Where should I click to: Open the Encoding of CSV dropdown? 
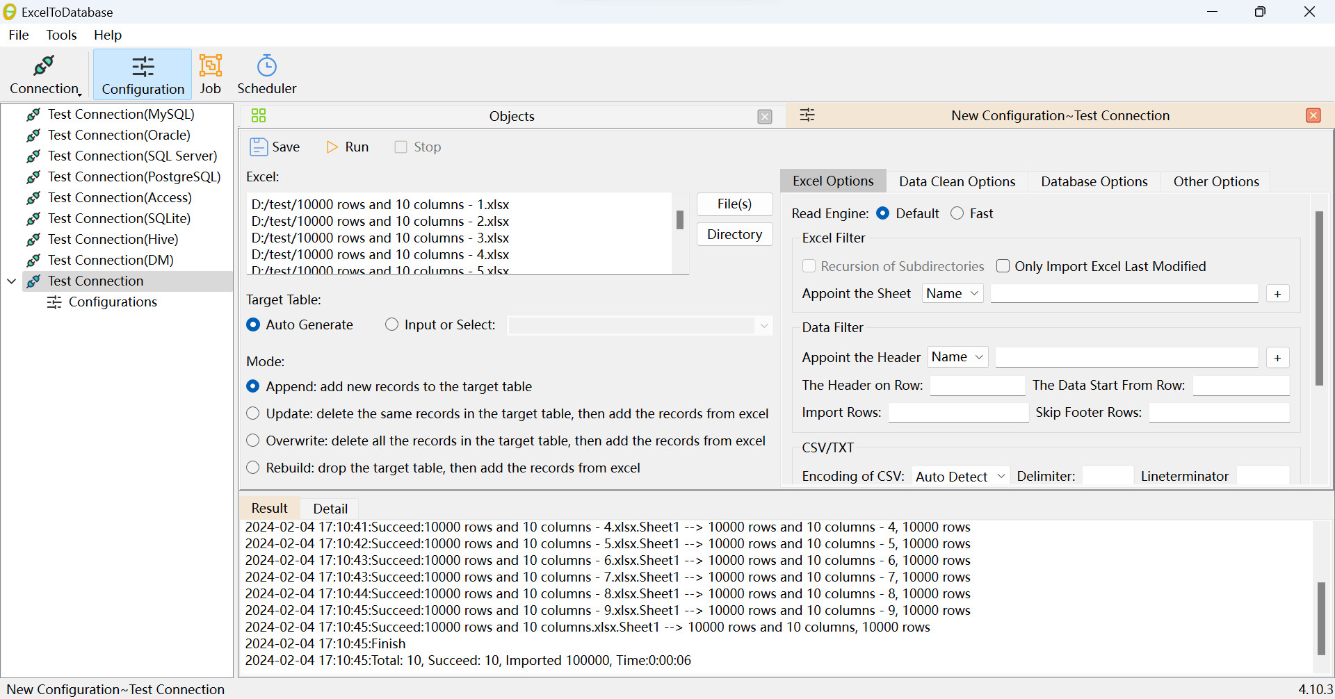tap(960, 476)
